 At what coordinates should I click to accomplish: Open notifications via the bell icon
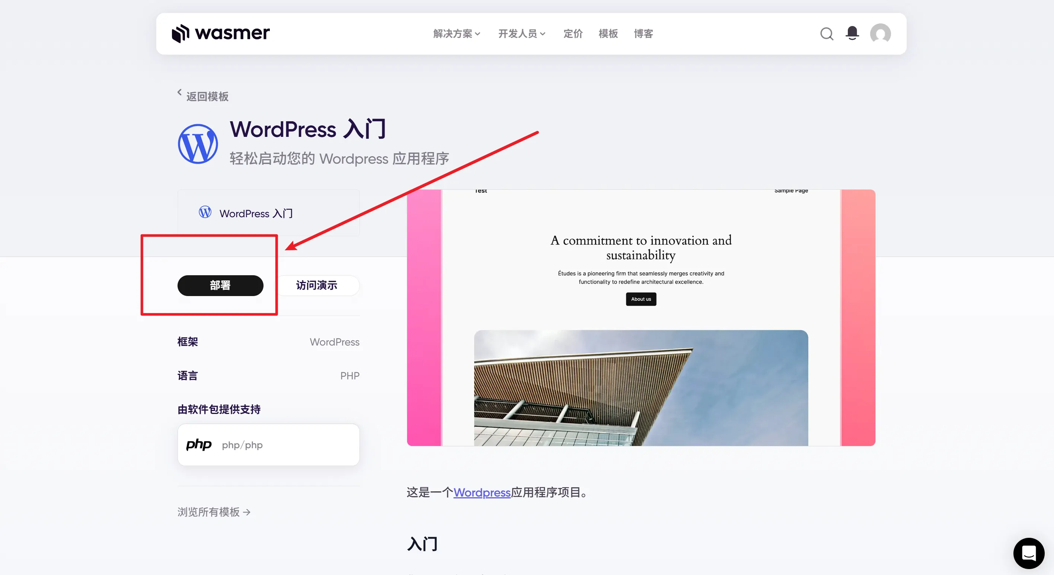852,33
